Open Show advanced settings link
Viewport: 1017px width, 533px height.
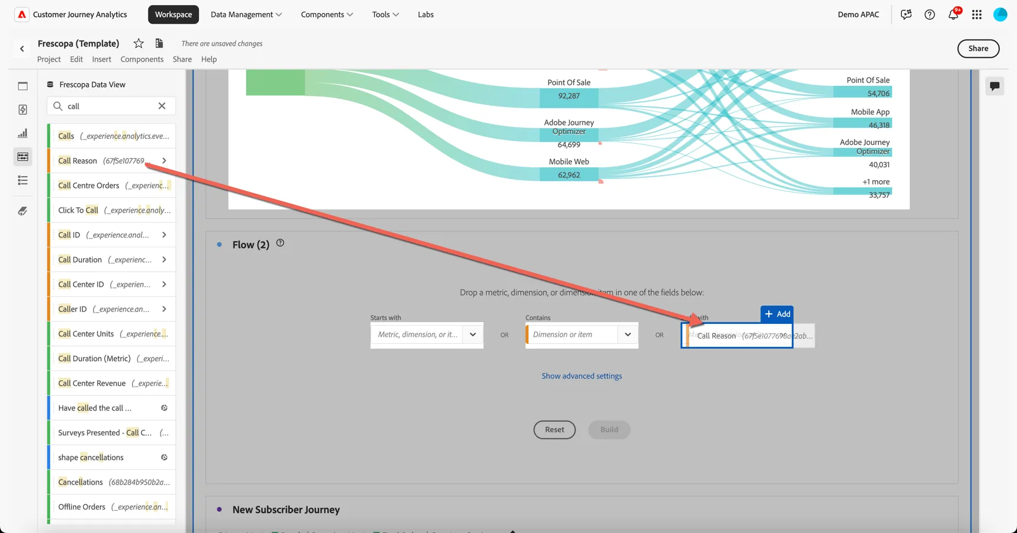(581, 376)
